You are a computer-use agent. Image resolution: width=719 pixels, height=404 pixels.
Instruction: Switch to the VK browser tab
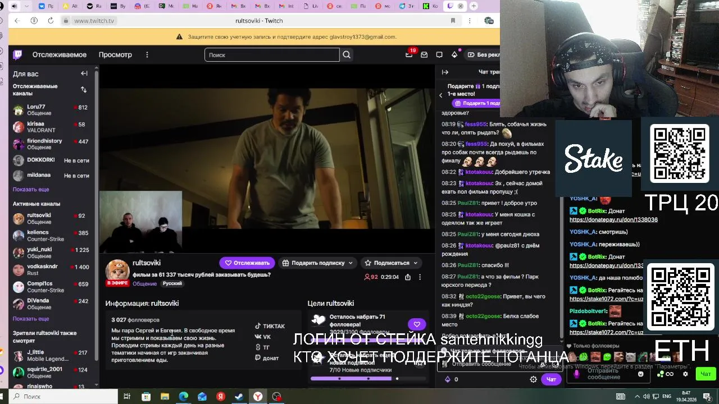[x=47, y=6]
